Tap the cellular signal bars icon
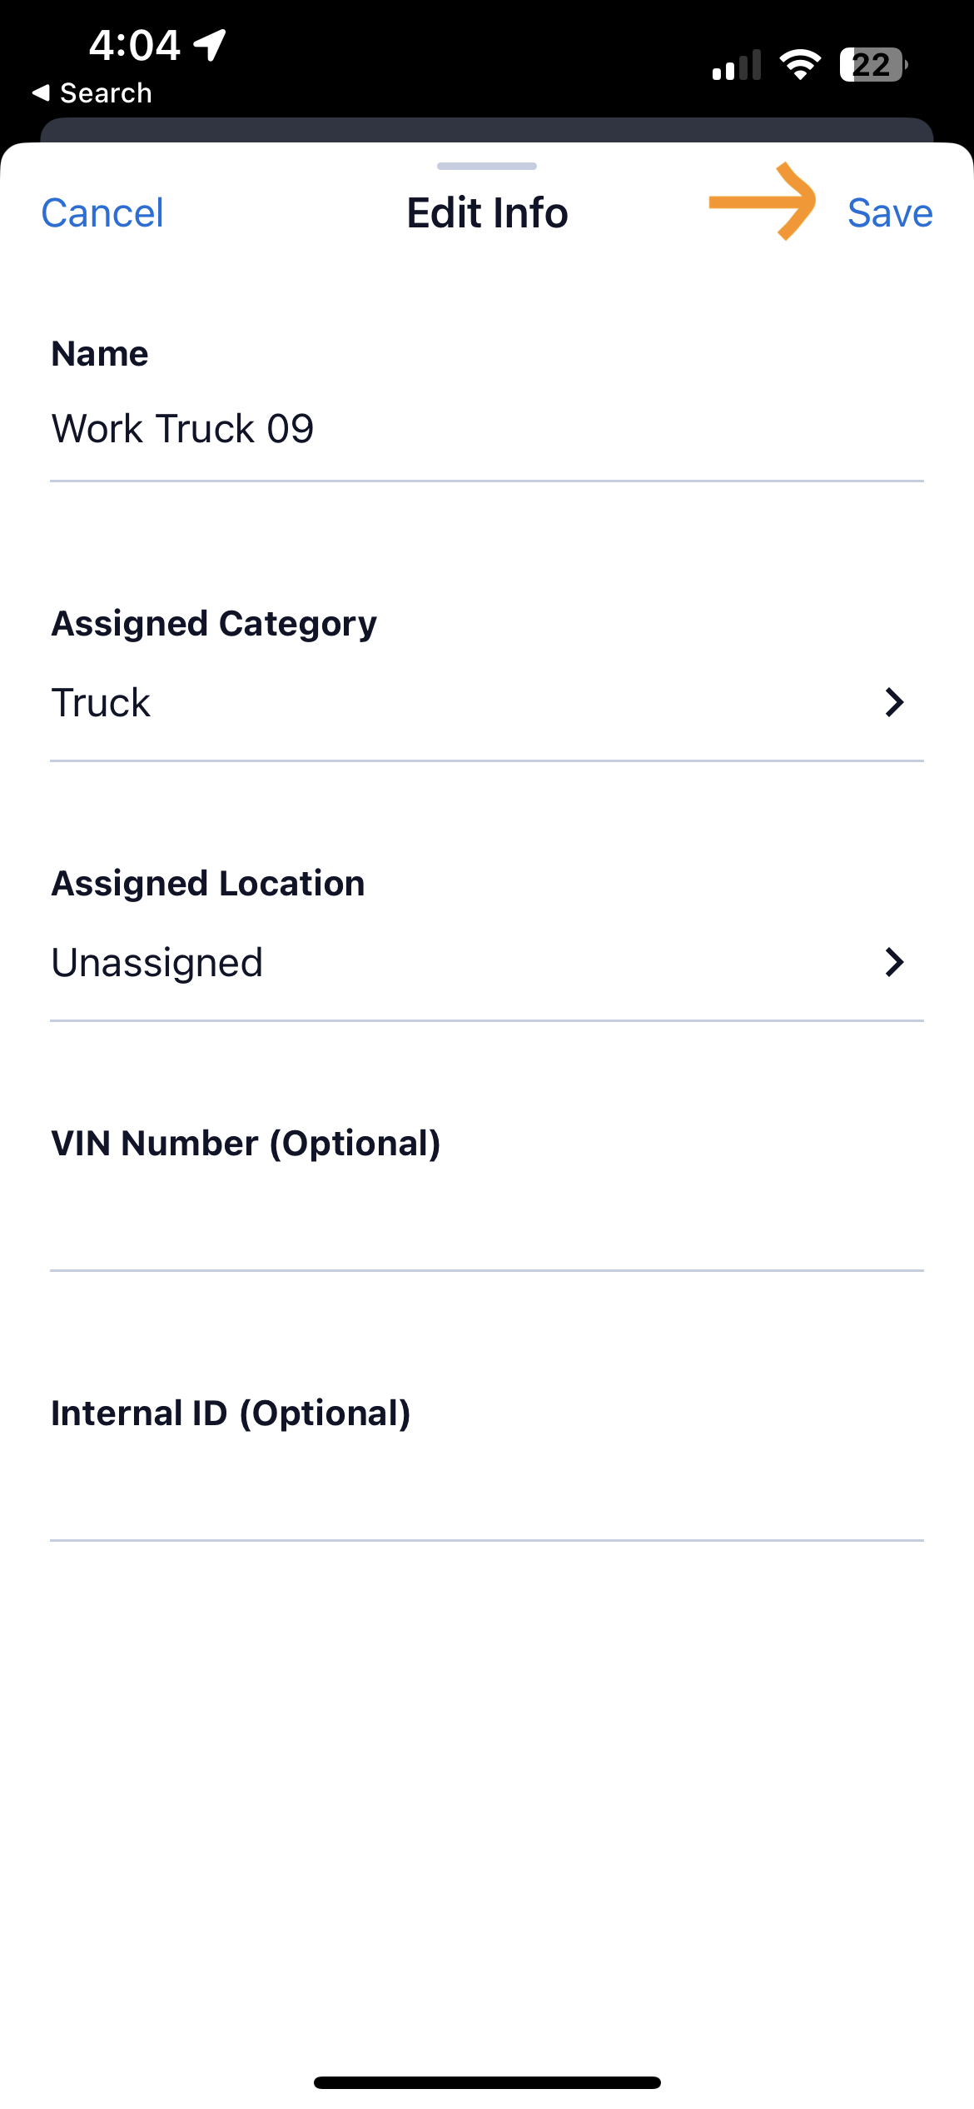974x2109 pixels. point(737,65)
